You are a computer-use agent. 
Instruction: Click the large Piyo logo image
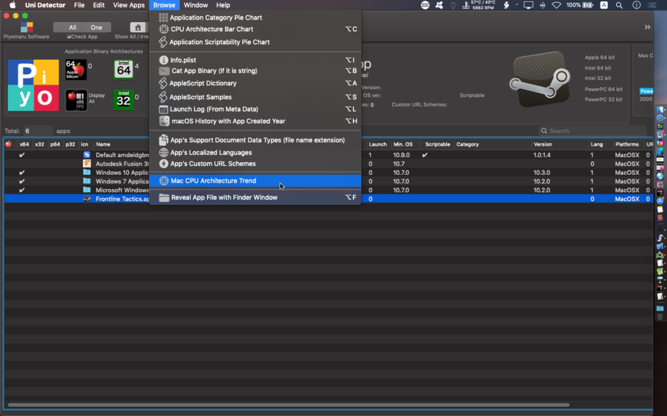point(33,85)
